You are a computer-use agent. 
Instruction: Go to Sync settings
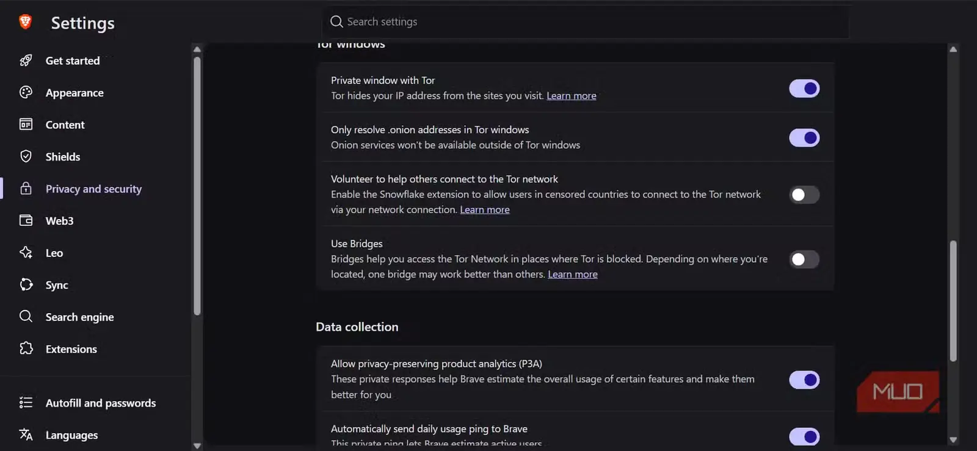tap(57, 285)
